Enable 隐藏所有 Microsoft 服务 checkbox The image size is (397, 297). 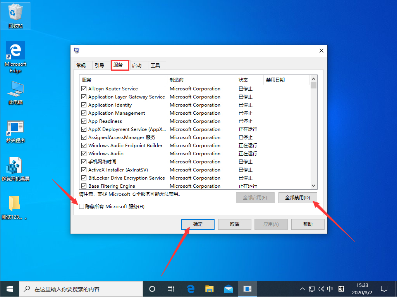click(82, 207)
